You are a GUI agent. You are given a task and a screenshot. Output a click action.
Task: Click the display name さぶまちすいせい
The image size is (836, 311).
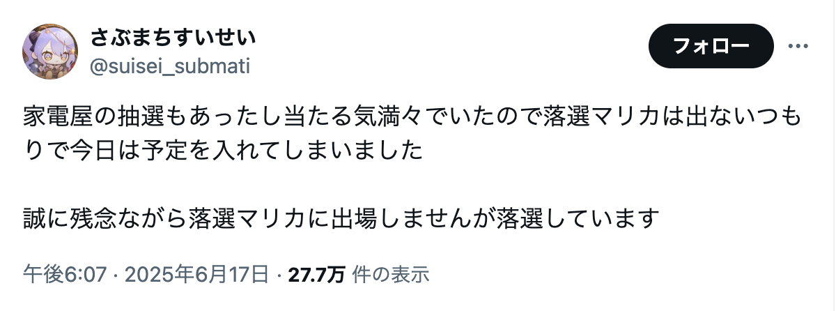(173, 38)
